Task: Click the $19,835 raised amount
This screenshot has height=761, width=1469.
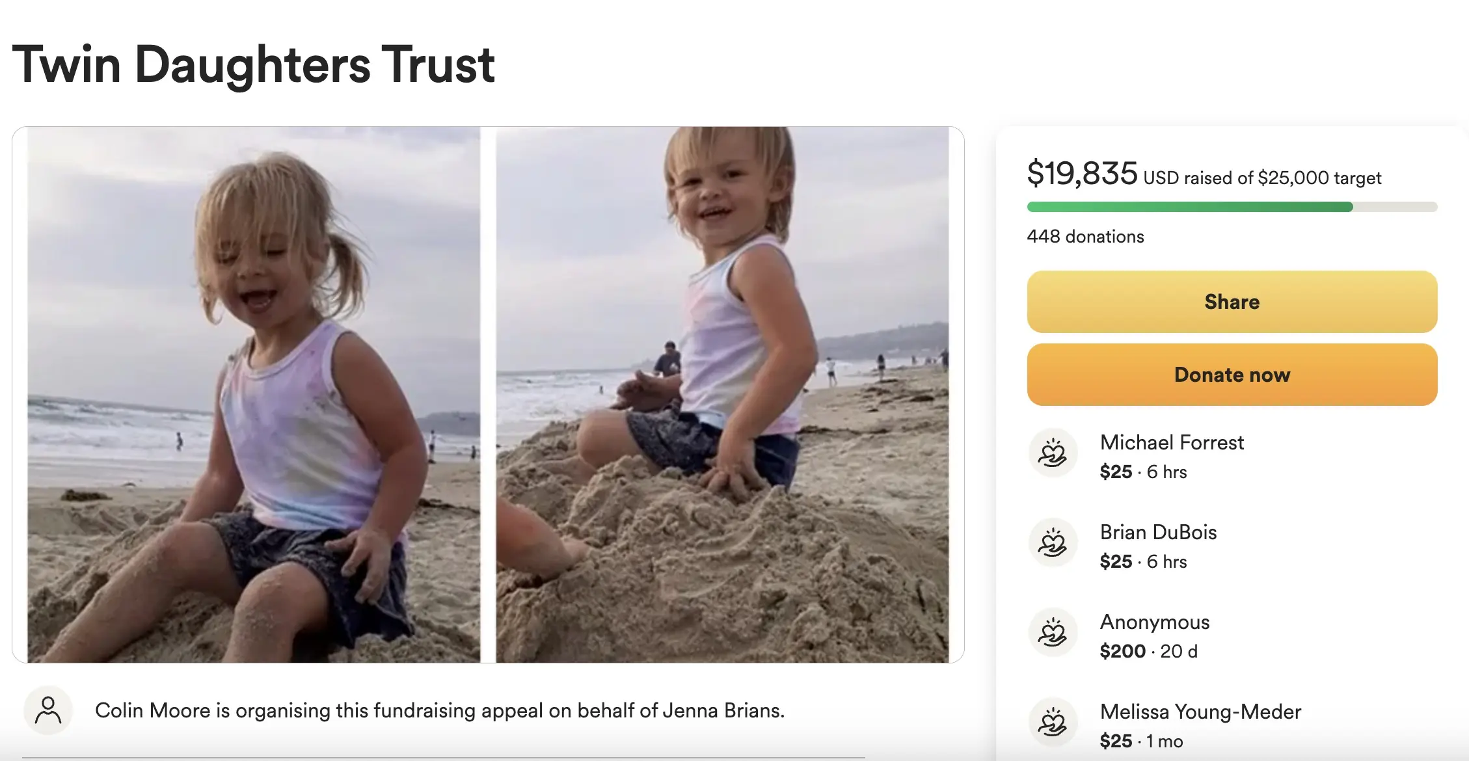Action: pyautogui.click(x=1082, y=174)
